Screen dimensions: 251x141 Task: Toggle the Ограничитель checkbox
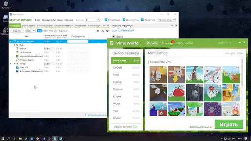point(124,20)
